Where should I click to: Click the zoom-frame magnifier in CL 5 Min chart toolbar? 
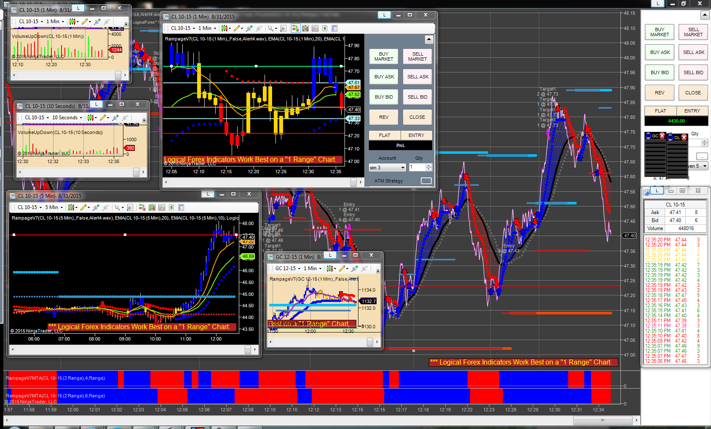[x=130, y=207]
